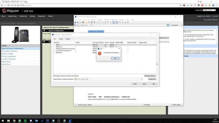
Task: Click Wireshark open file toolbar icon
Action: coord(87,22)
